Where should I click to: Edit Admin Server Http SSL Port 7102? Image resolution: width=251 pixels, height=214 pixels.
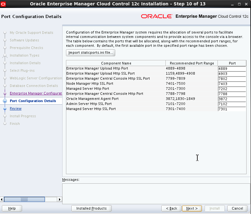coord(232,104)
